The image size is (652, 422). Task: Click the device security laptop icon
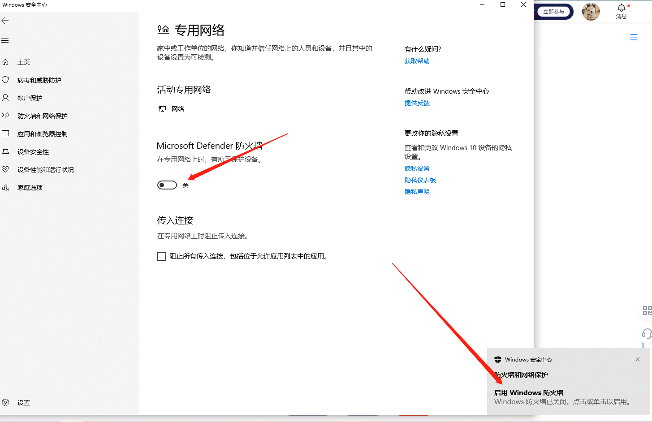click(5, 151)
